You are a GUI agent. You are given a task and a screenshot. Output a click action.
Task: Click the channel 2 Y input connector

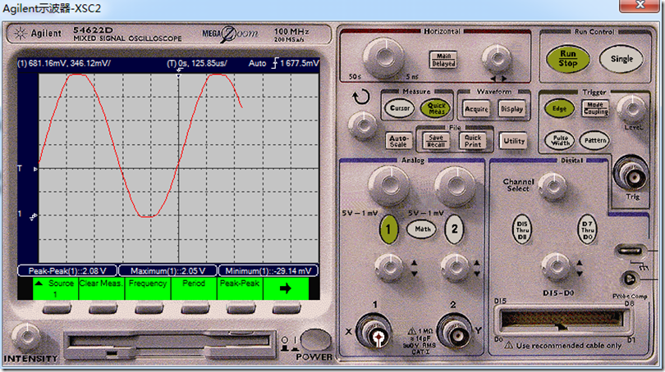pyautogui.click(x=456, y=333)
